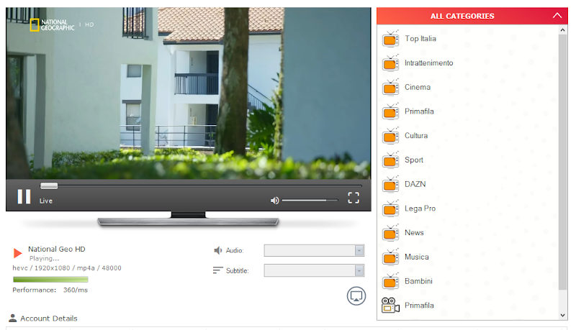576x330 pixels.
Task: Select the Lega Pro category
Action: pyautogui.click(x=420, y=208)
